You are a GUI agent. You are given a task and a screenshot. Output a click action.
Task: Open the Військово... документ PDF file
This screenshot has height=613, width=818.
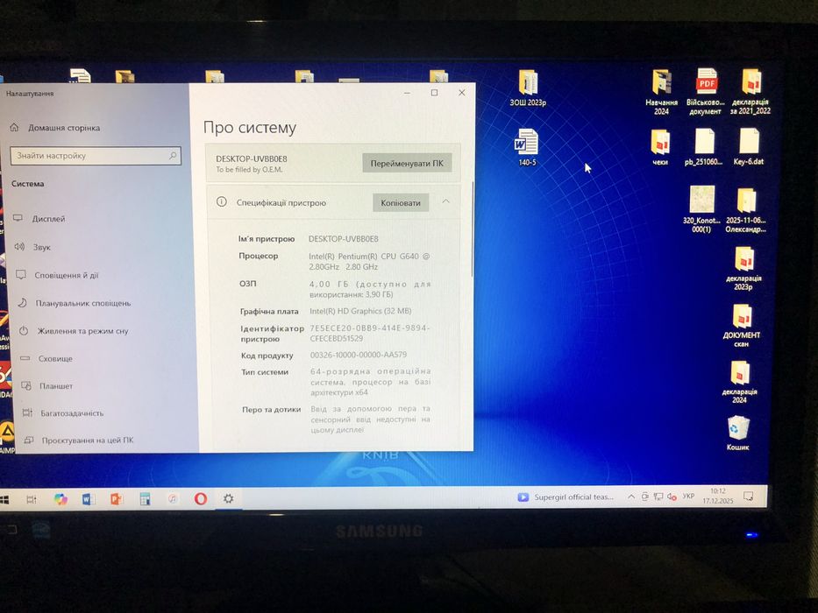click(705, 92)
